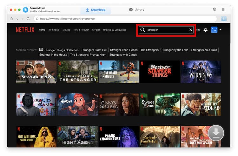Open the hamburger menu icon
Viewport: 238px width, 156px height.
tap(223, 9)
